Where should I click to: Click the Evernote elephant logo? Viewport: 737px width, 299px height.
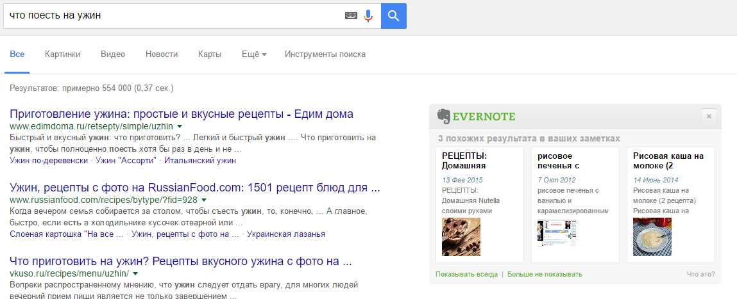444,116
